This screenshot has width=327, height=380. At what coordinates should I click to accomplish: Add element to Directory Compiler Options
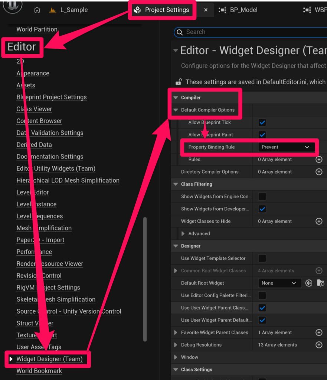(x=318, y=172)
